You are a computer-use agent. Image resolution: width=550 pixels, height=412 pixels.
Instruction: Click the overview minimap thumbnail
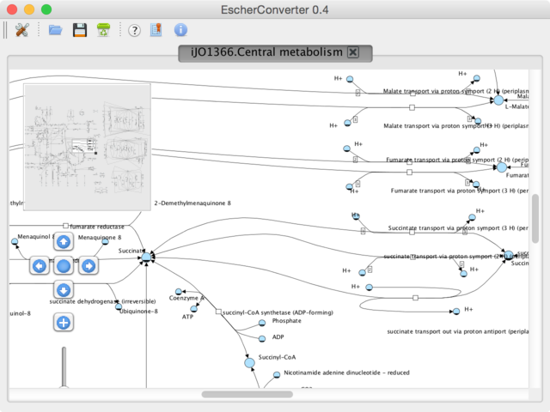(x=88, y=147)
